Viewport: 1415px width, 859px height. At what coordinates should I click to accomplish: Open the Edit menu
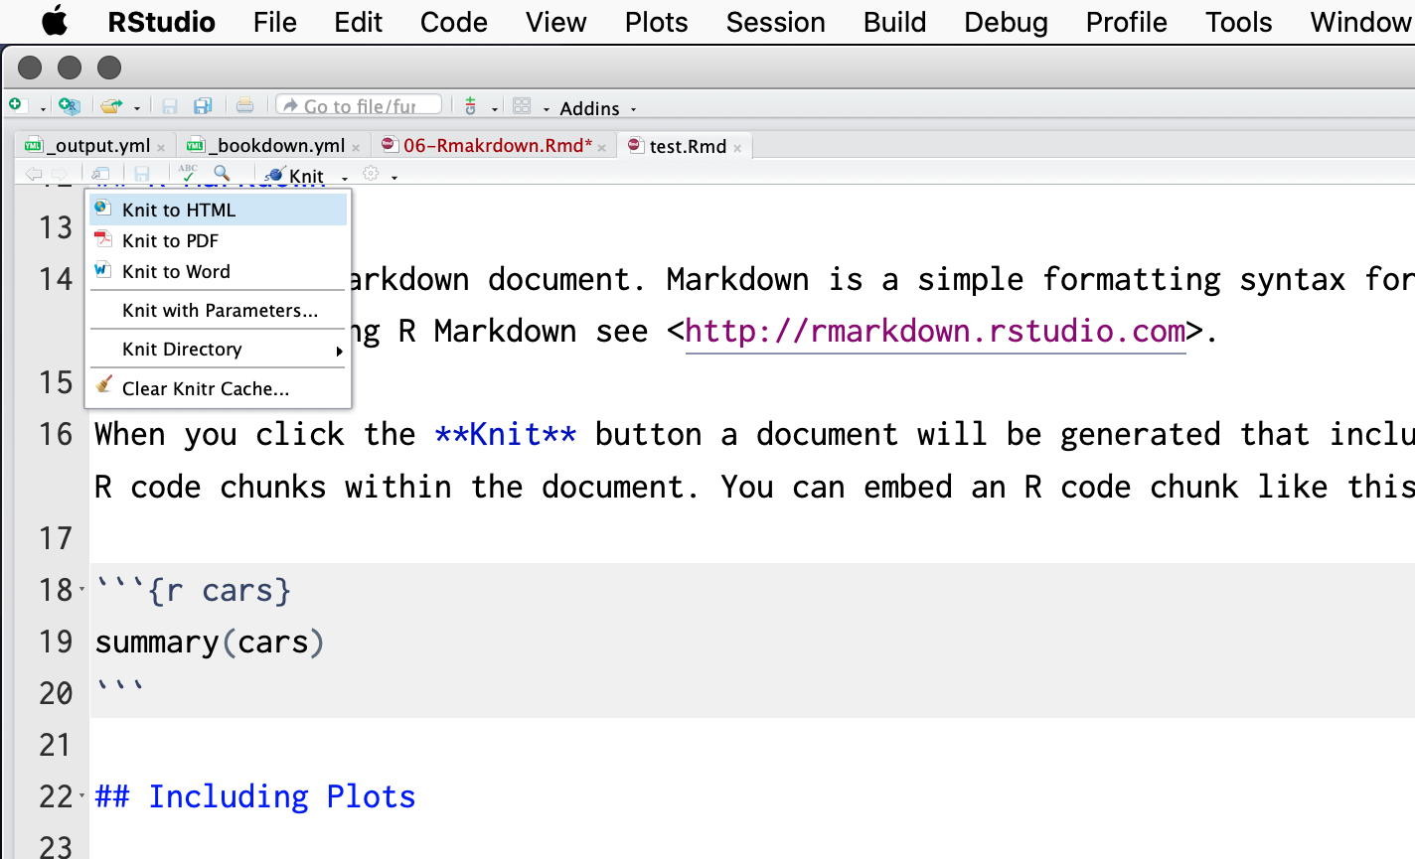point(359,22)
